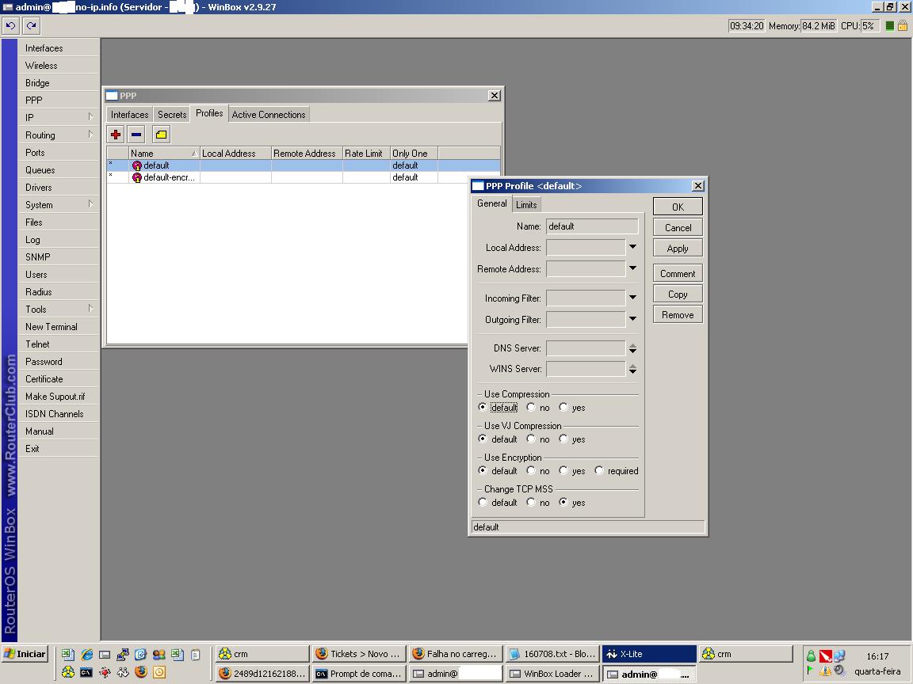The height and width of the screenshot is (684, 913).
Task: Select Use VJ Compression no radio
Action: click(530, 439)
